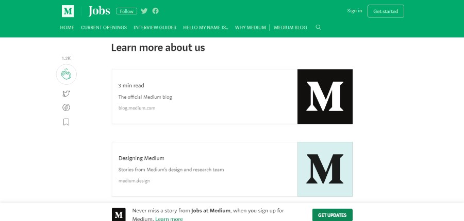Open the 3 min read card title

point(131,85)
